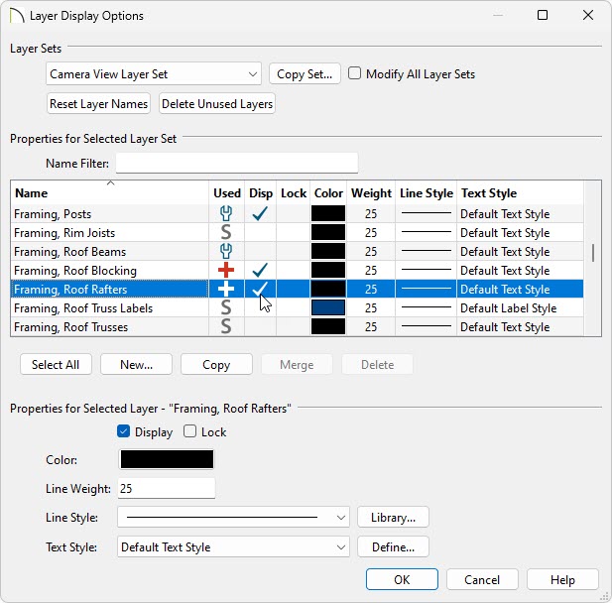Click Select All button

[x=56, y=364]
